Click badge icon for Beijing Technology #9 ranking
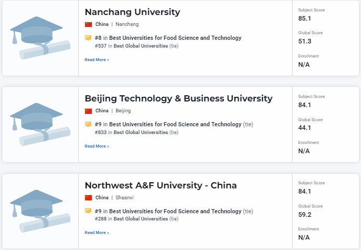The image size is (361, 250). (x=88, y=124)
